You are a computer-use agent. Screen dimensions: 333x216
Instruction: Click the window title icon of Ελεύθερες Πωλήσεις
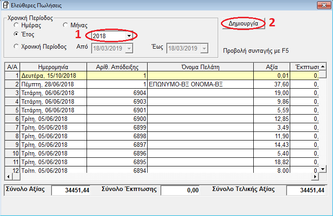pyautogui.click(x=5, y=5)
